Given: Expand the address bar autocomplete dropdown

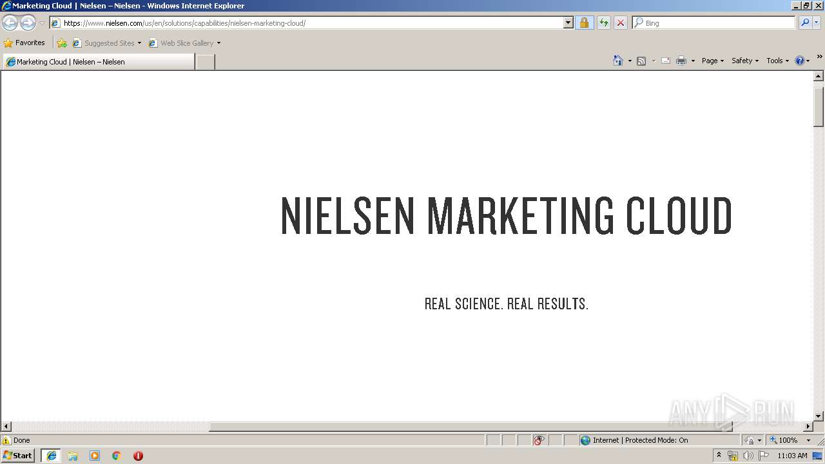Looking at the screenshot, I should coord(568,23).
